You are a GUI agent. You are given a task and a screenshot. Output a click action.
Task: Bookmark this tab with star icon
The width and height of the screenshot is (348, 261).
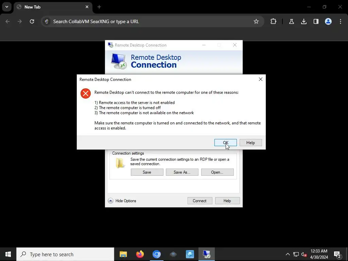pos(256,21)
